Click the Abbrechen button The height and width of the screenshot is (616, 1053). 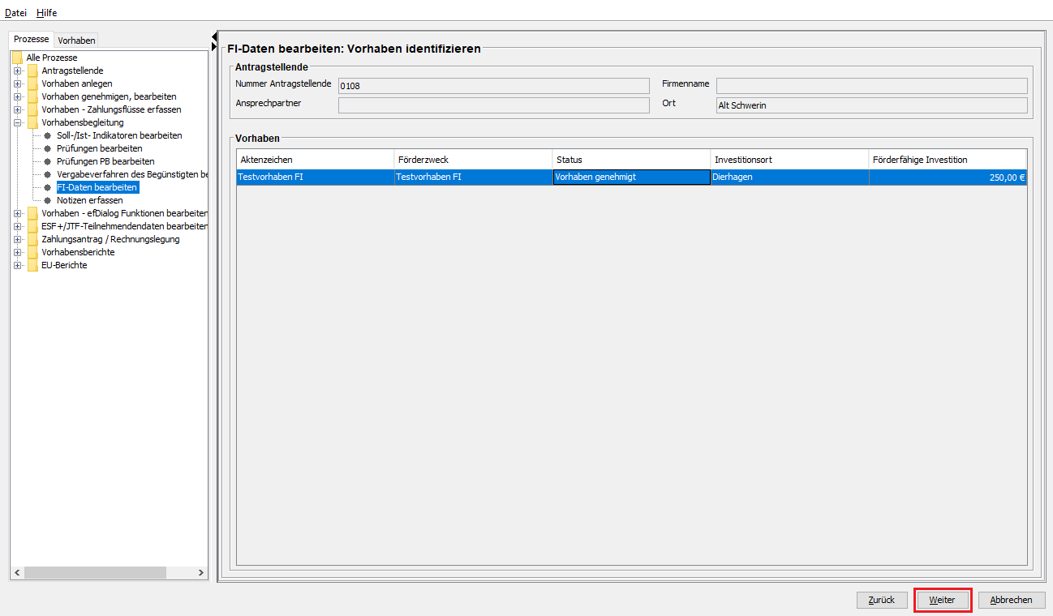pos(1012,600)
